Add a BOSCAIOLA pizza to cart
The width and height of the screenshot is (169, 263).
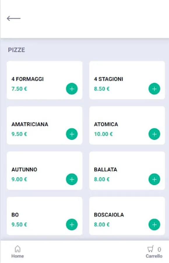154,225
